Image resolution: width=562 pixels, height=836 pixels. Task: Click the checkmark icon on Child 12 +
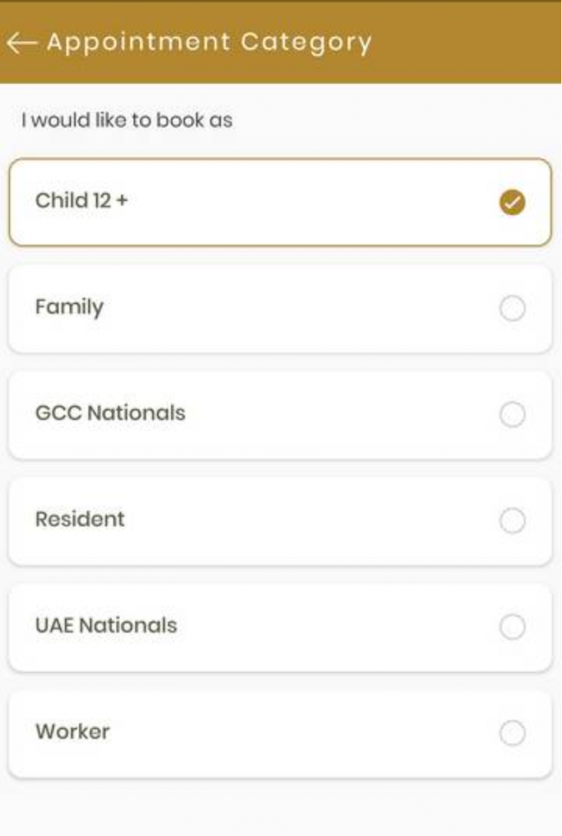[512, 202]
